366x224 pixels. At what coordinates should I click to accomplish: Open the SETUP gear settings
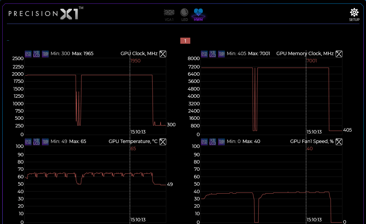pyautogui.click(x=354, y=15)
